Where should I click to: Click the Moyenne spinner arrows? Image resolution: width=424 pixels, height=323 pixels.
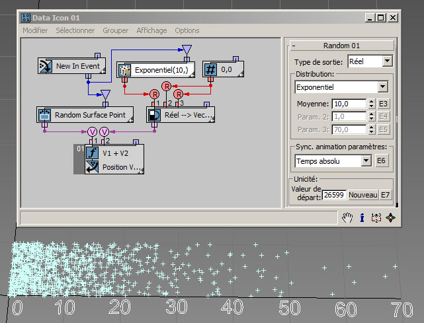point(372,104)
